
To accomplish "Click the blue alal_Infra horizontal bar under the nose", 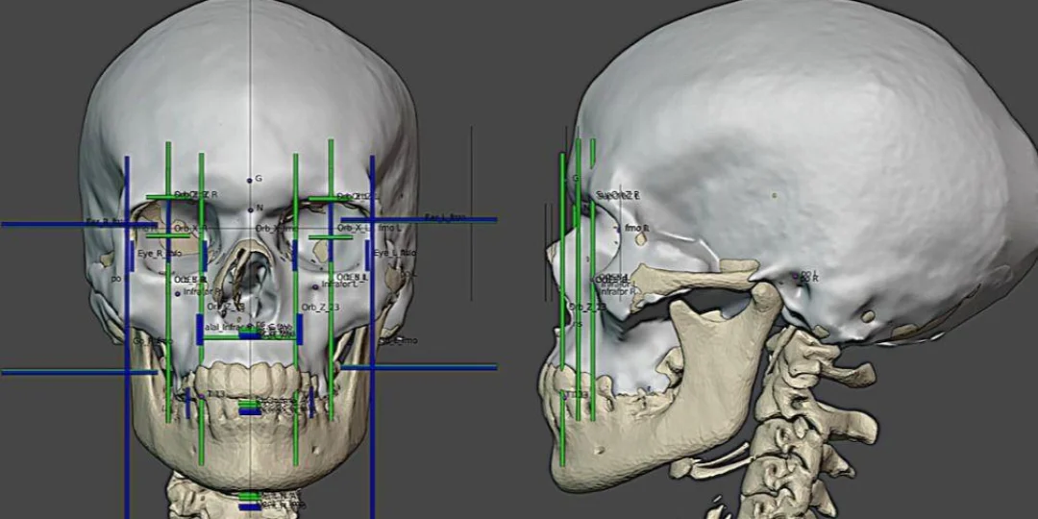I will pos(249,335).
